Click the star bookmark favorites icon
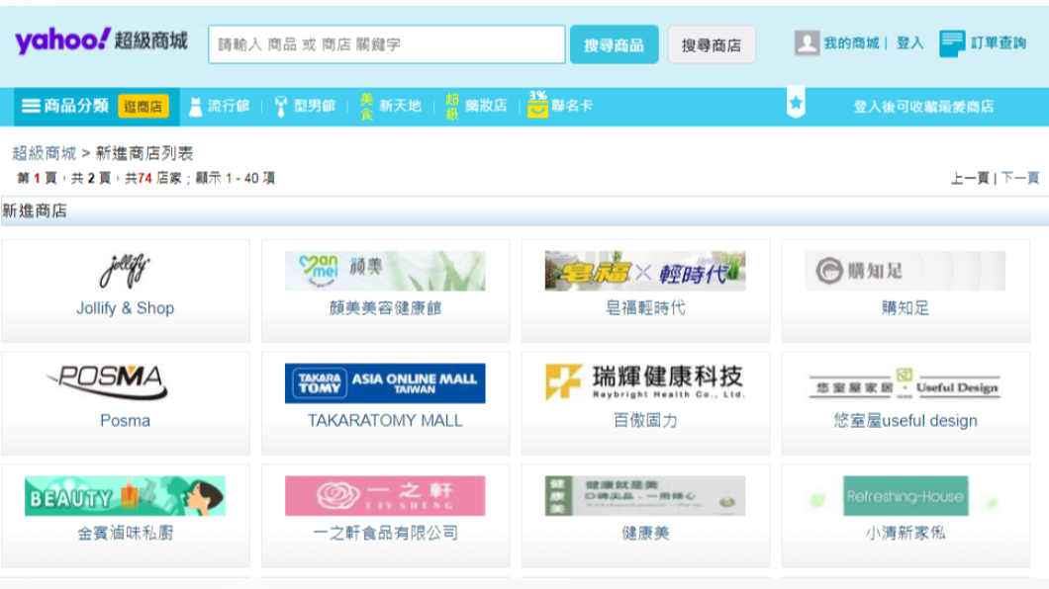1049x589 pixels. [x=796, y=103]
